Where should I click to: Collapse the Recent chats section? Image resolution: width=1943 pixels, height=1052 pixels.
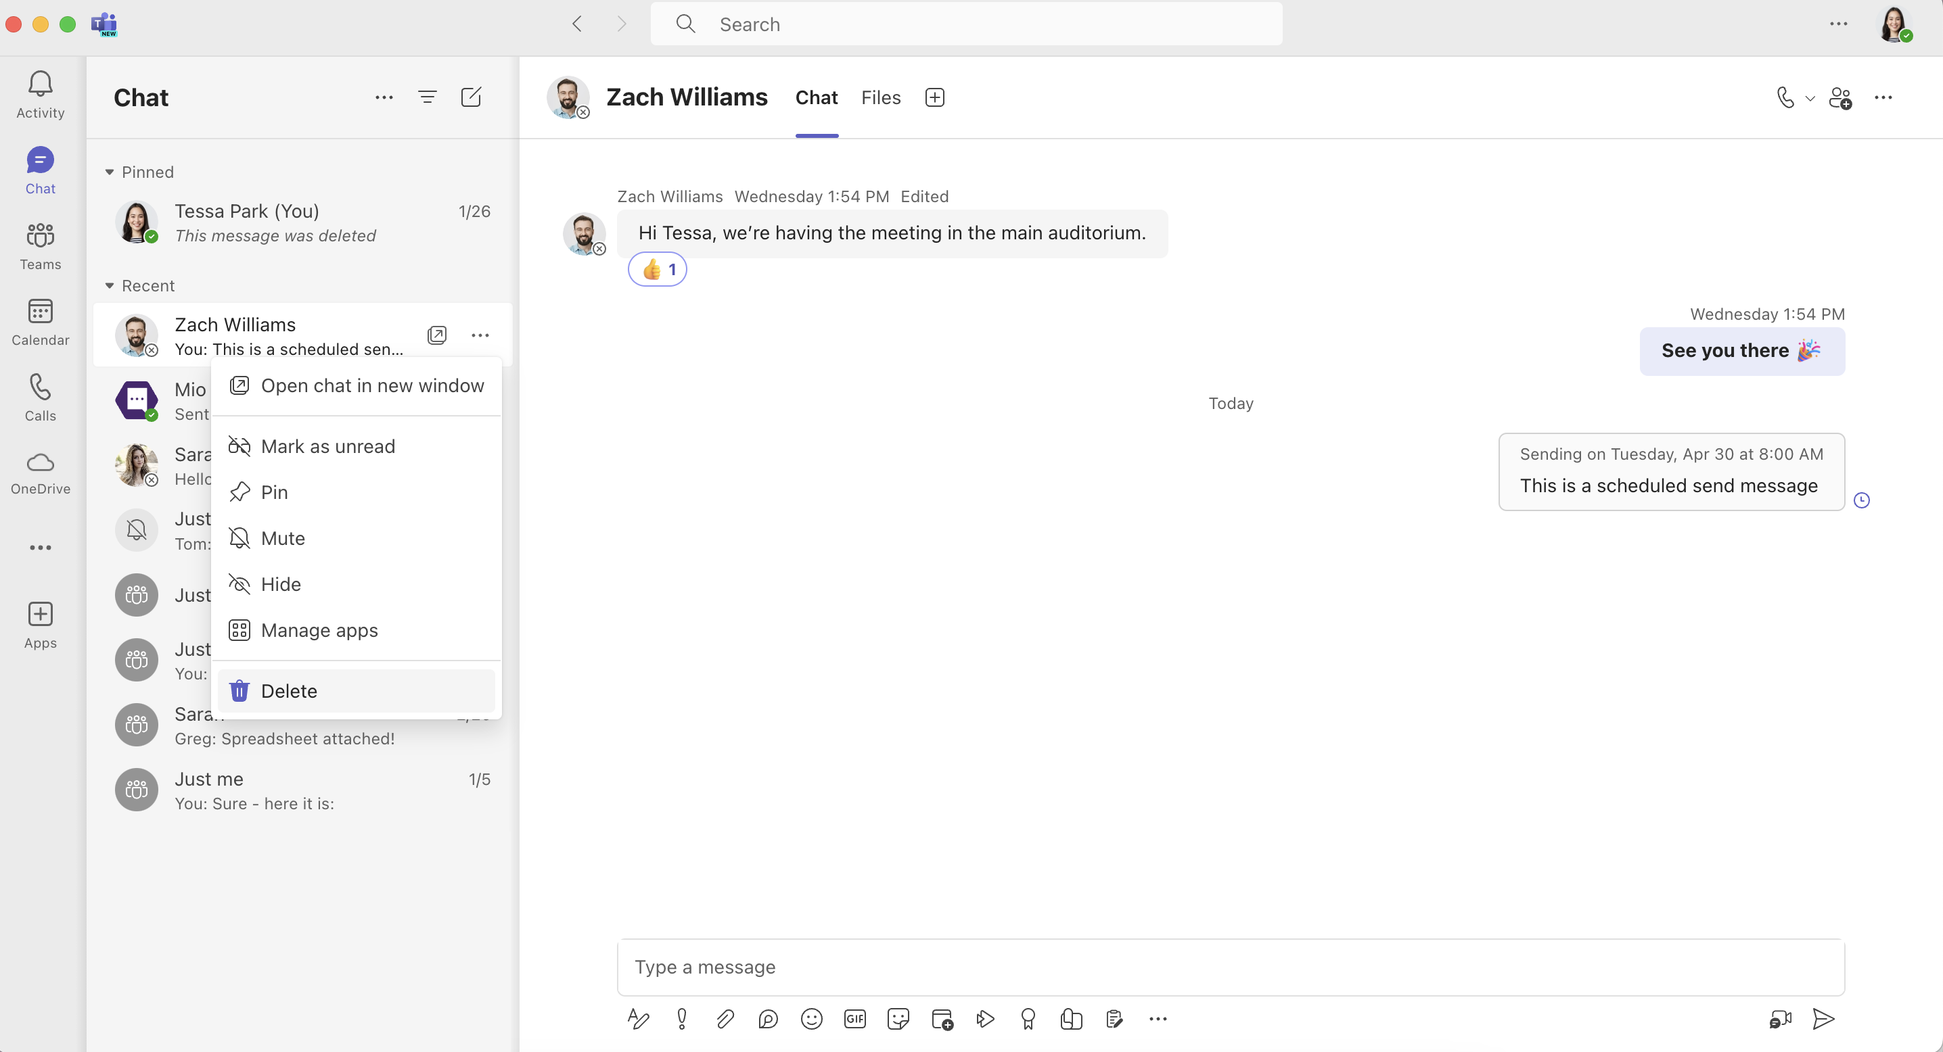click(x=110, y=285)
